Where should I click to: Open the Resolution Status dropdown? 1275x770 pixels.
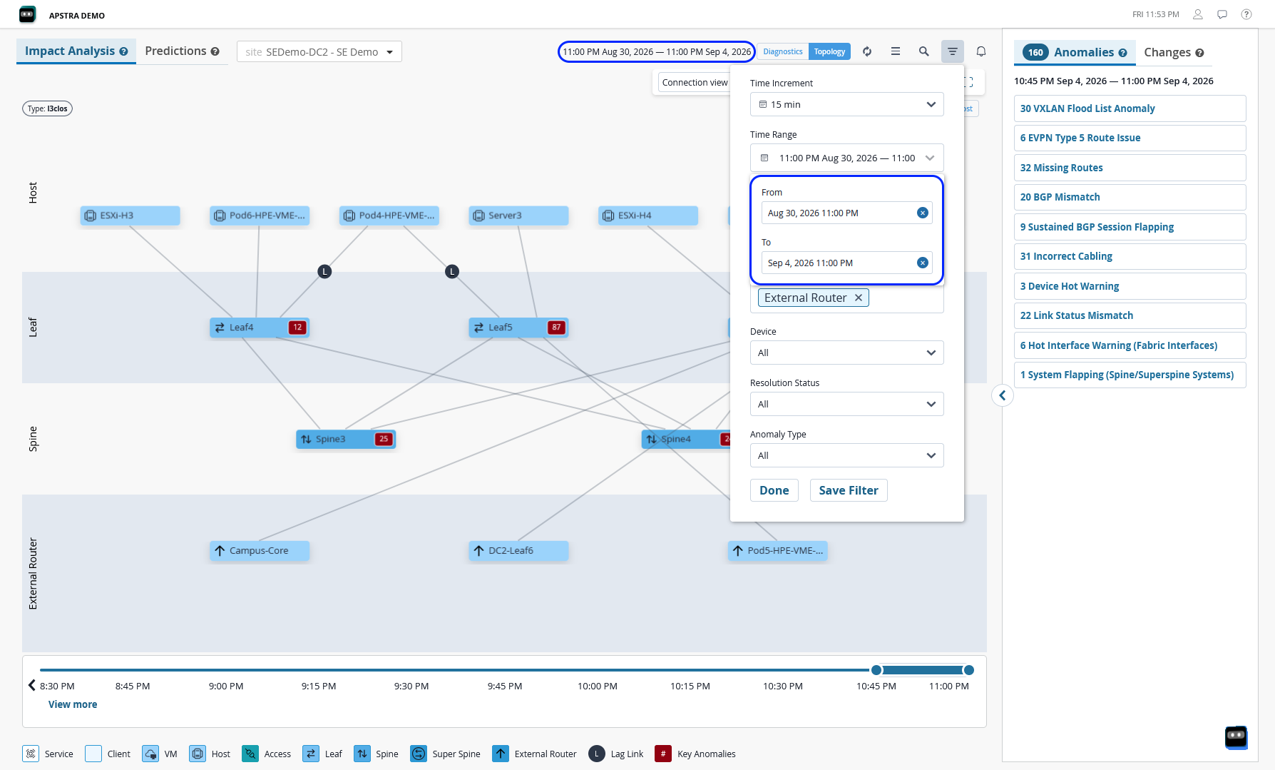(847, 404)
